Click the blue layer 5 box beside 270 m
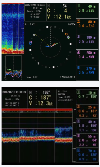Screen dimensions: 100x167 pyautogui.click(x=78, y=68)
